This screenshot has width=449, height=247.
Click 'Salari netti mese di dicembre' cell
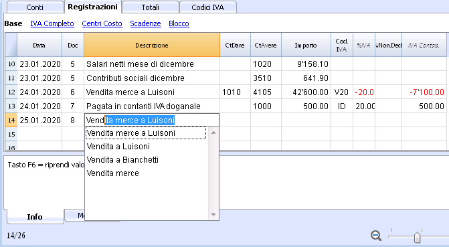tap(152, 64)
